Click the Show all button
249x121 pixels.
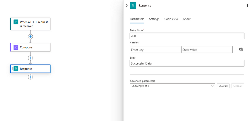(223, 86)
